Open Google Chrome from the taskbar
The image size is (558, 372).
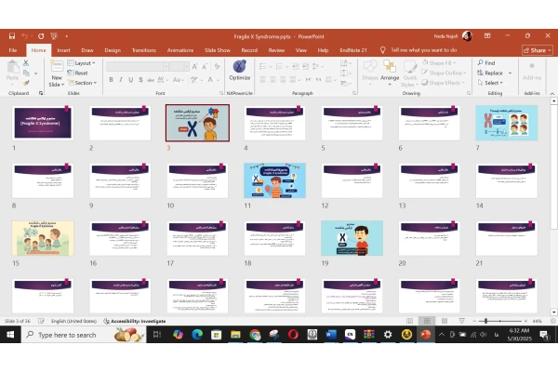coord(255,334)
